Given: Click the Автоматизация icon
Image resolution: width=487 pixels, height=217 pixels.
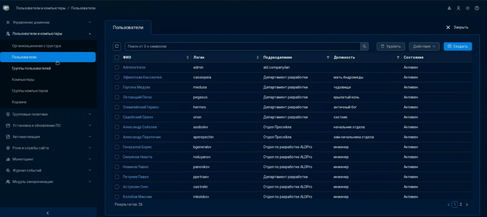Looking at the screenshot, I should coord(8,137).
